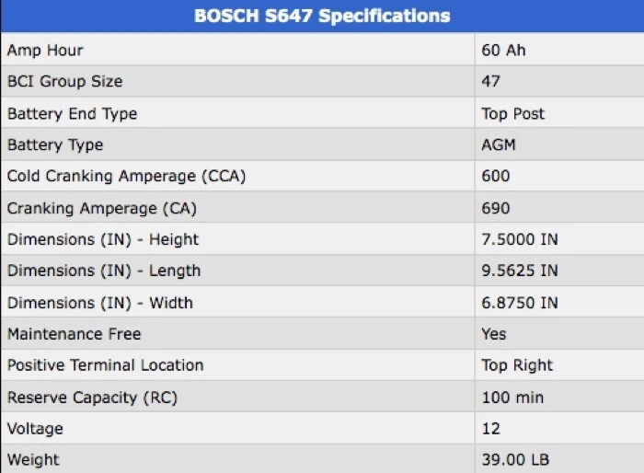644x473 pixels.
Task: Click the BOSCH S647 Specifications header
Action: pos(322,17)
